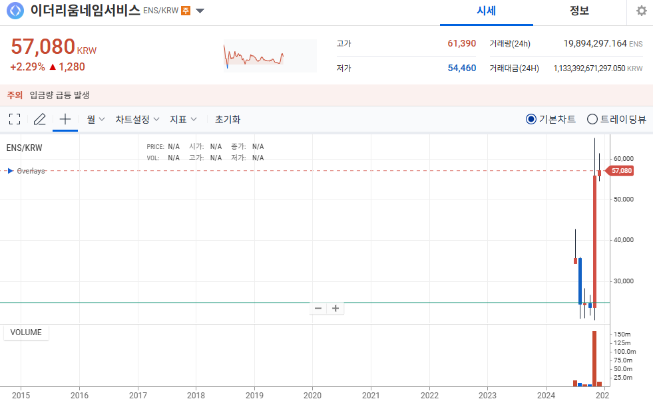Zoom in chart with plus button

pos(335,309)
